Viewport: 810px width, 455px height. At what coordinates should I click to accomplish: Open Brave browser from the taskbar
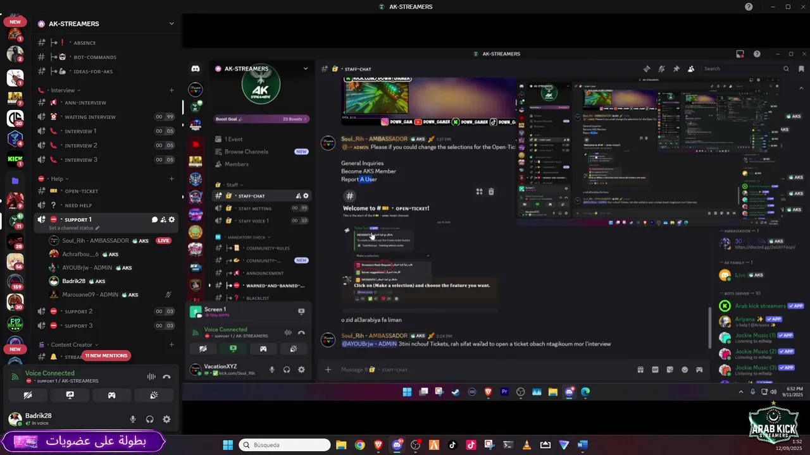point(378,445)
